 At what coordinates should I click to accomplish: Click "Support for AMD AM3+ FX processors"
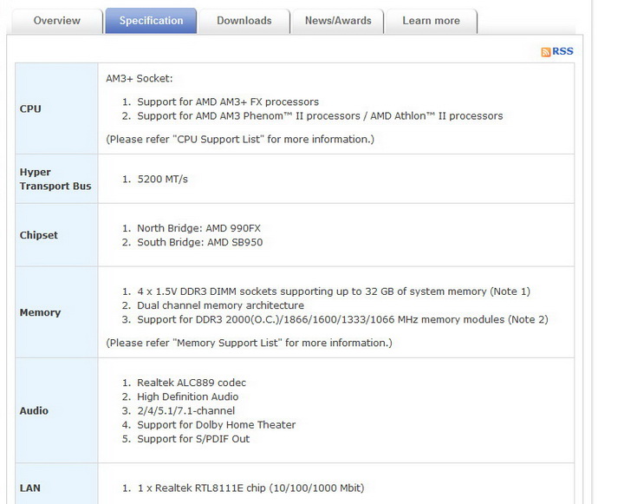(x=228, y=102)
